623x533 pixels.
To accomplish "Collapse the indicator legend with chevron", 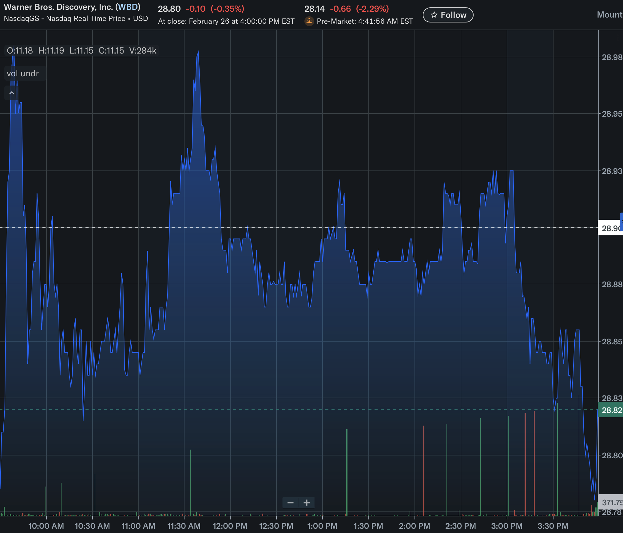I will [12, 93].
